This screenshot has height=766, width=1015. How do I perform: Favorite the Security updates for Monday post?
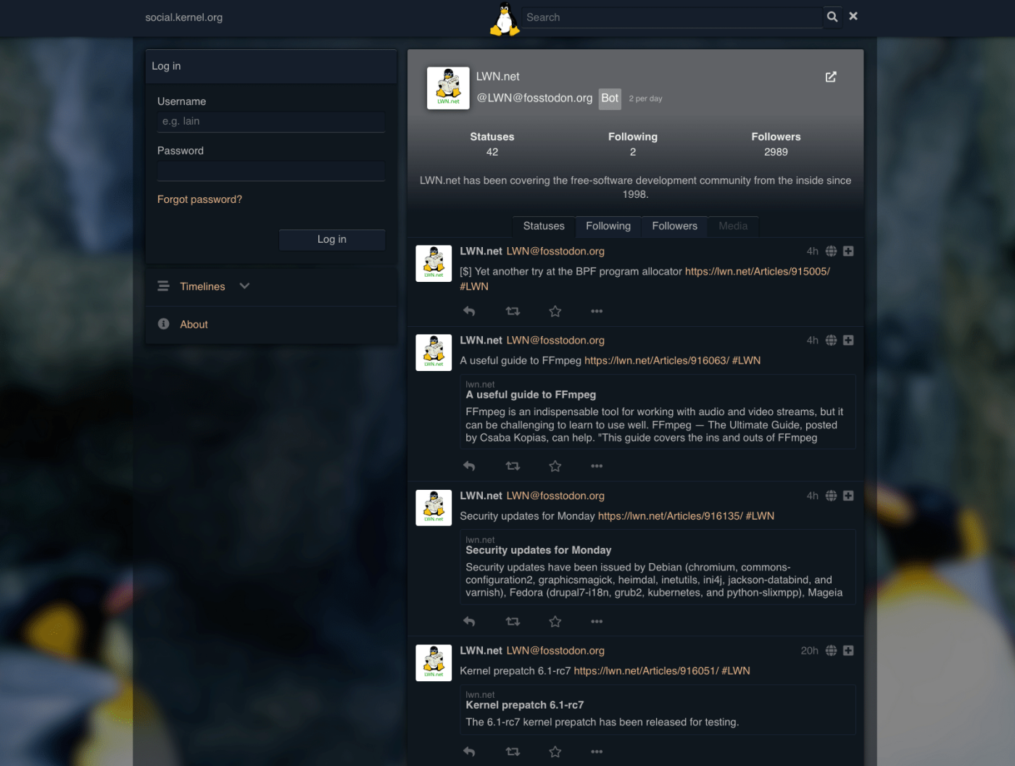555,621
